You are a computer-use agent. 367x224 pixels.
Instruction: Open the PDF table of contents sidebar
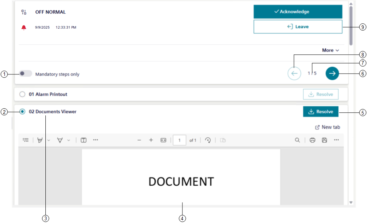click(26, 140)
